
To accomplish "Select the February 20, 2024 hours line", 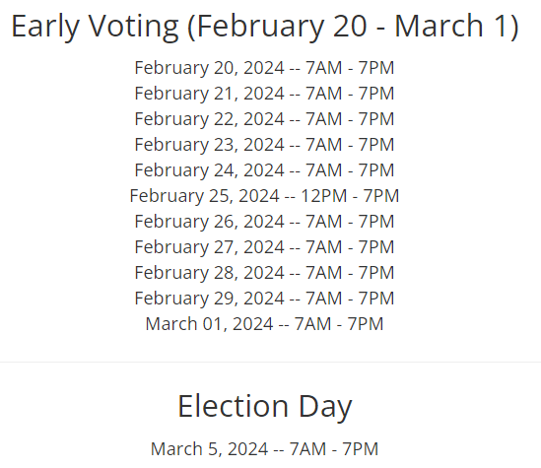I will pyautogui.click(x=264, y=68).
